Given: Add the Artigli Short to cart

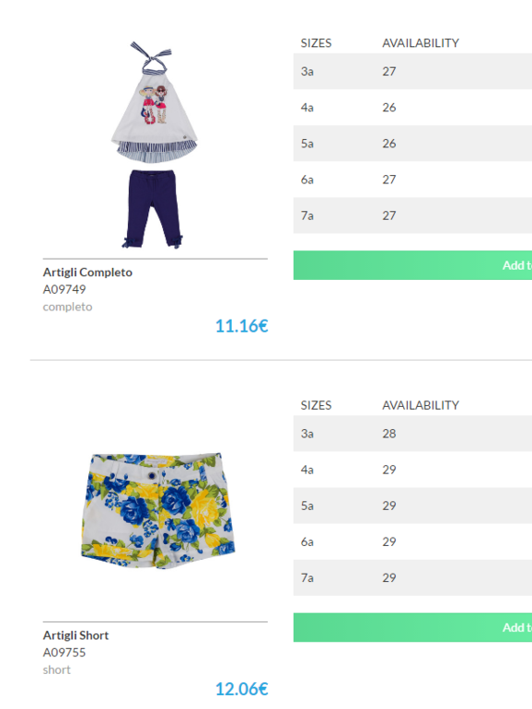Looking at the screenshot, I should point(412,628).
